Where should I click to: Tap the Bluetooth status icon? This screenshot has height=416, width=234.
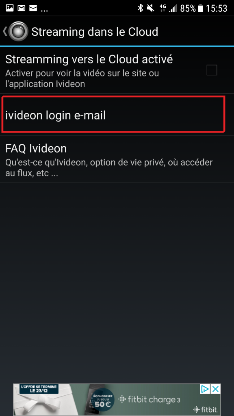(x=140, y=8)
